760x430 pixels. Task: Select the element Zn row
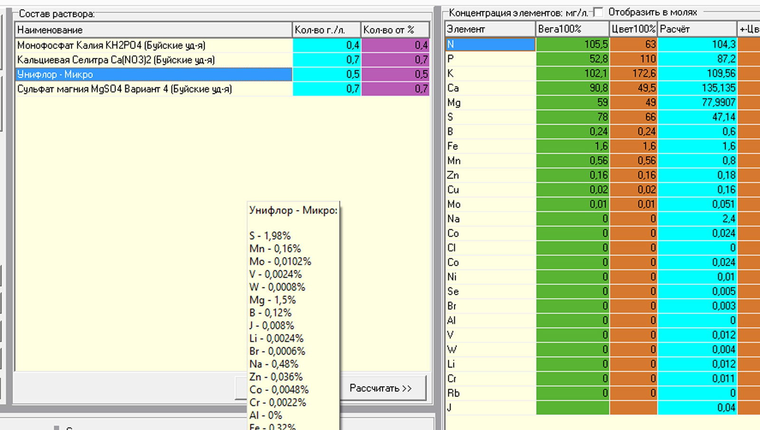[x=490, y=175]
